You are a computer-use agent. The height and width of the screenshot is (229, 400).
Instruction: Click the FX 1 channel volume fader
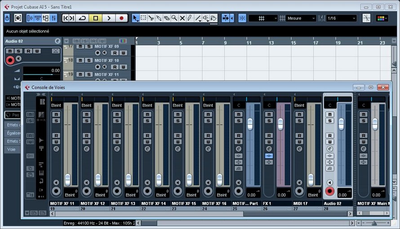[x=280, y=124]
